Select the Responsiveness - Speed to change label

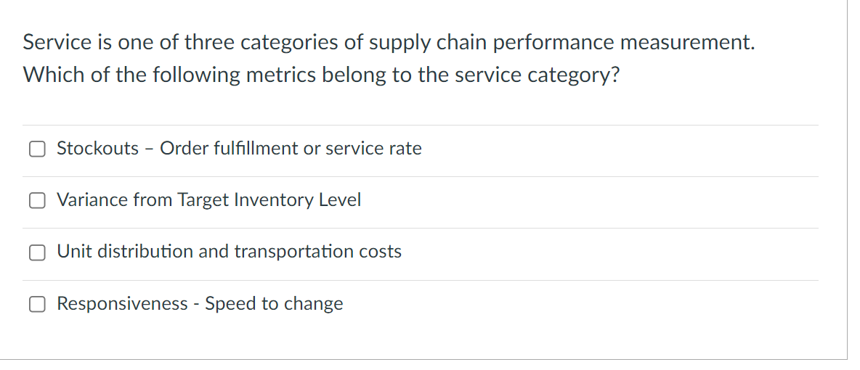pyautogui.click(x=200, y=304)
